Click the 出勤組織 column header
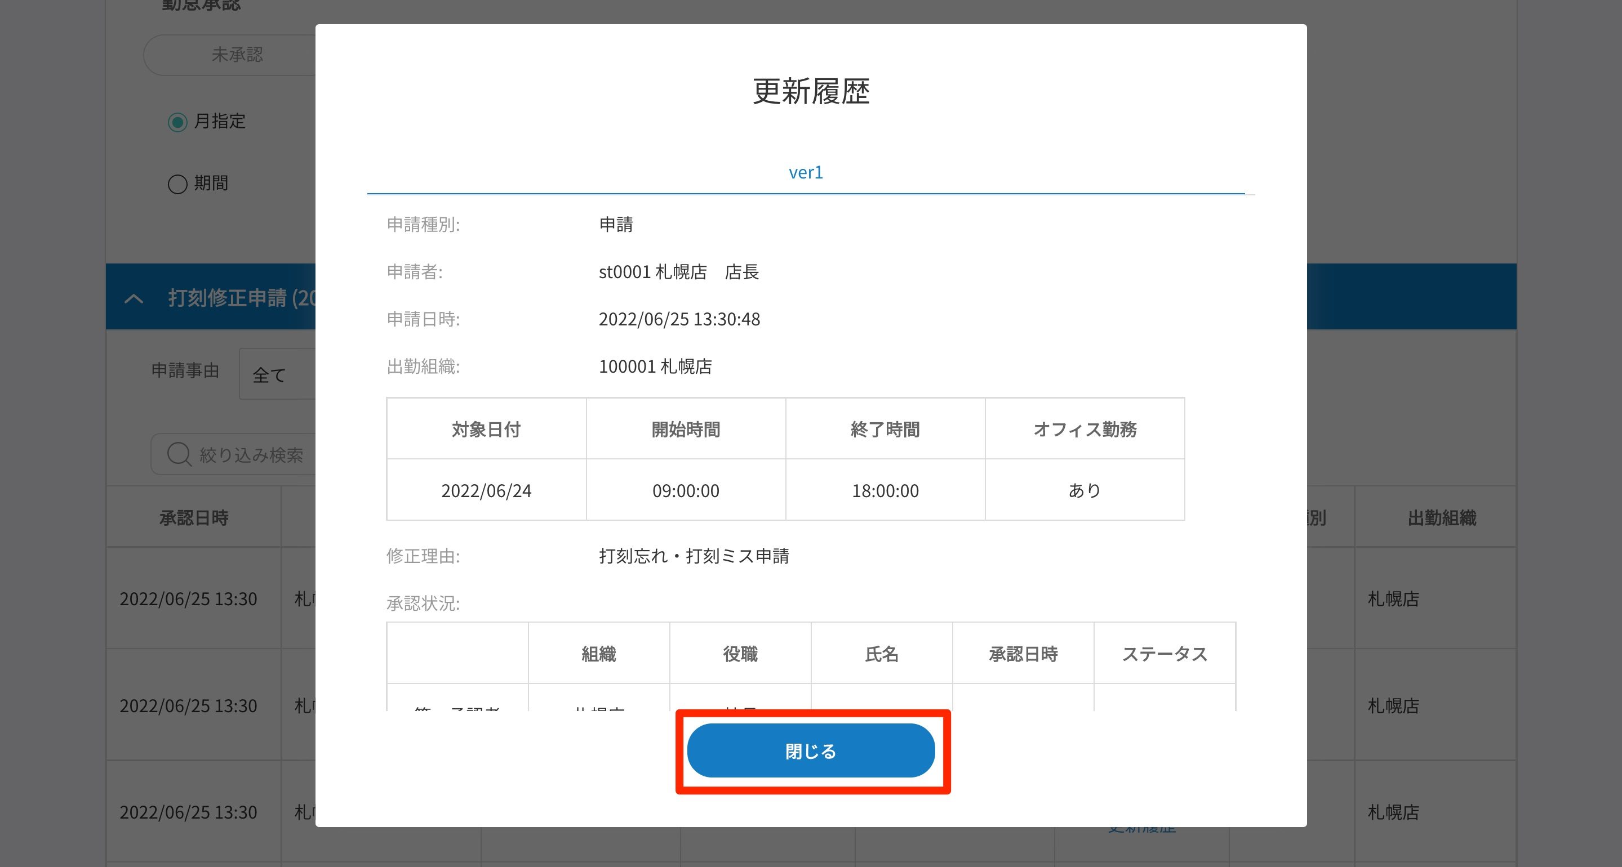 (1441, 517)
